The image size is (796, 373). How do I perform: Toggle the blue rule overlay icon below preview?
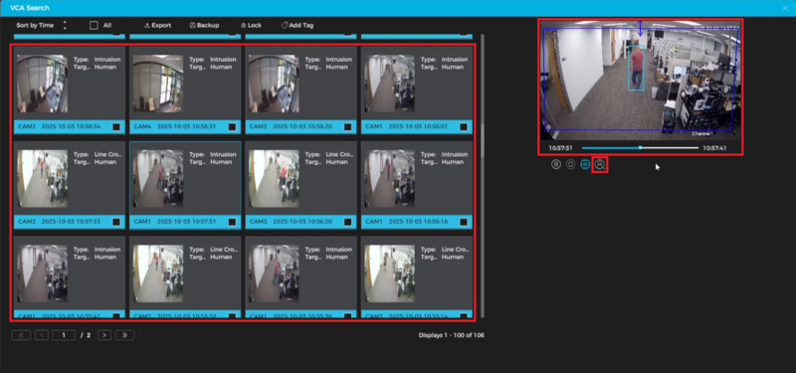[585, 164]
